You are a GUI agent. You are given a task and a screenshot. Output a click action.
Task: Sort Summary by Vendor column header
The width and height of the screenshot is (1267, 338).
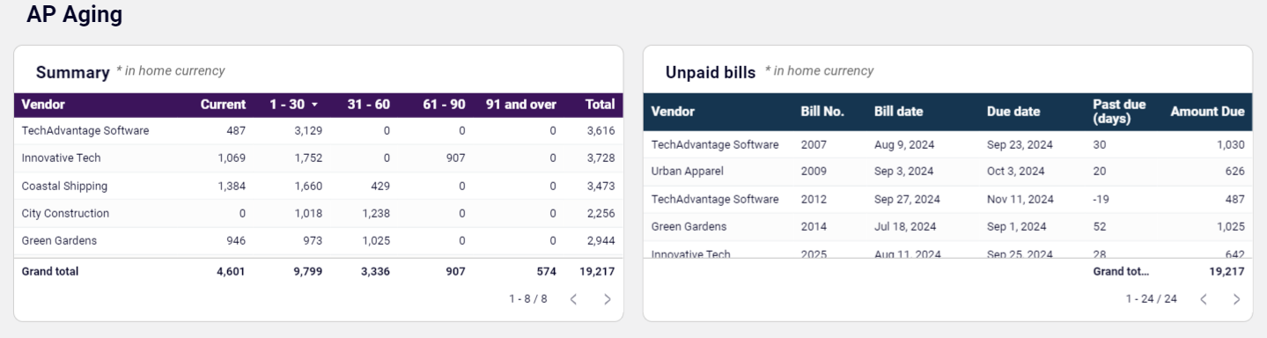point(43,105)
